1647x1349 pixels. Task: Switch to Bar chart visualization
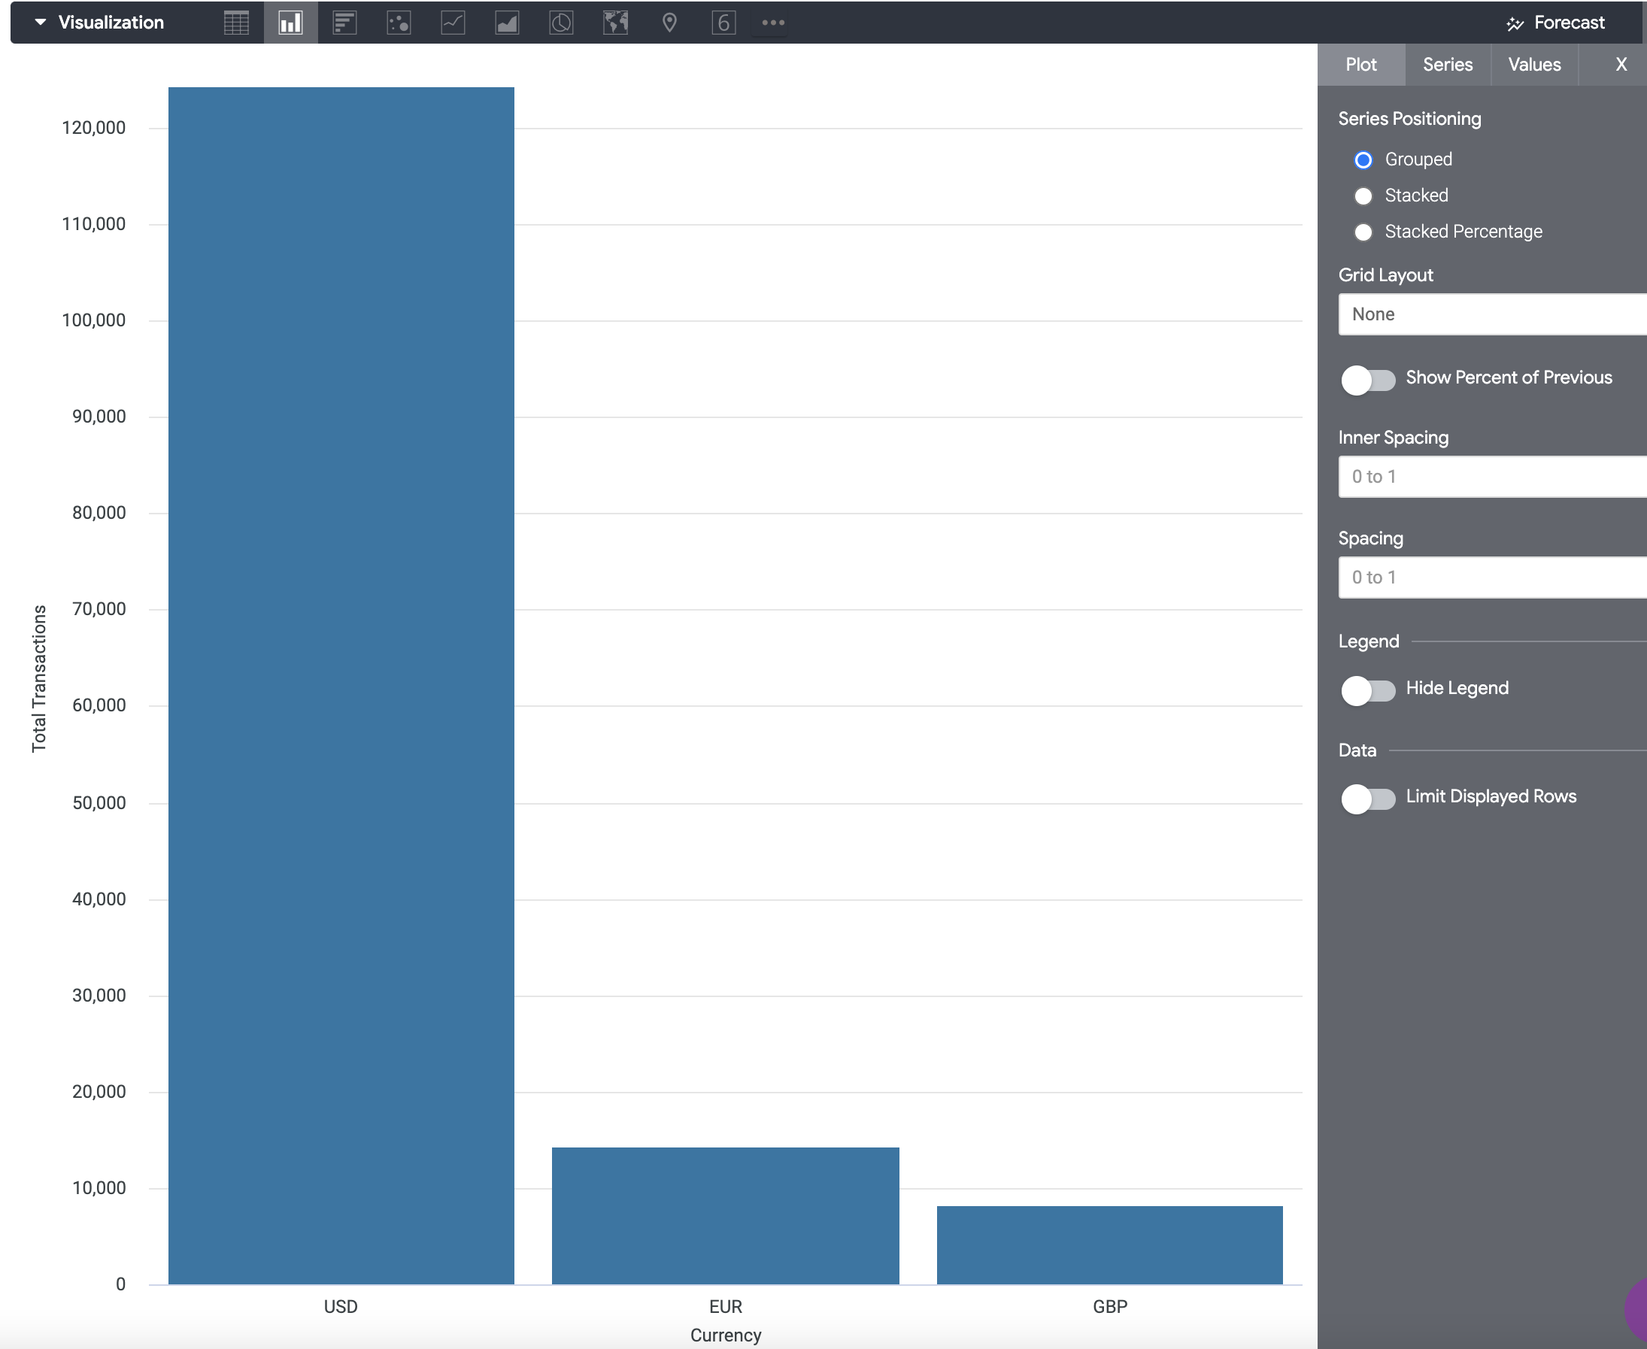click(344, 23)
